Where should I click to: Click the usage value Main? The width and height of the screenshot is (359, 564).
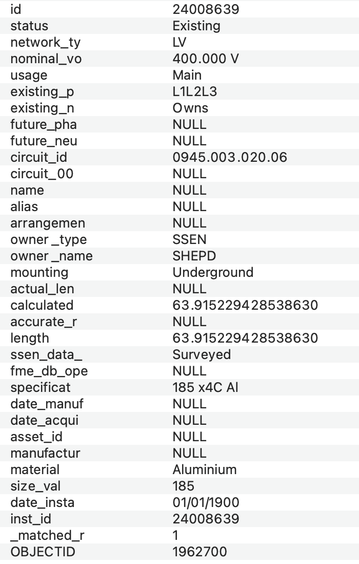[x=187, y=75]
